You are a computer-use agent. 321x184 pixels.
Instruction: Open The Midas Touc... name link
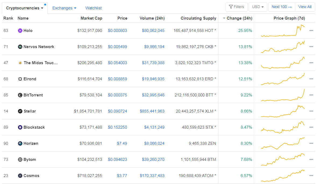(x=41, y=63)
